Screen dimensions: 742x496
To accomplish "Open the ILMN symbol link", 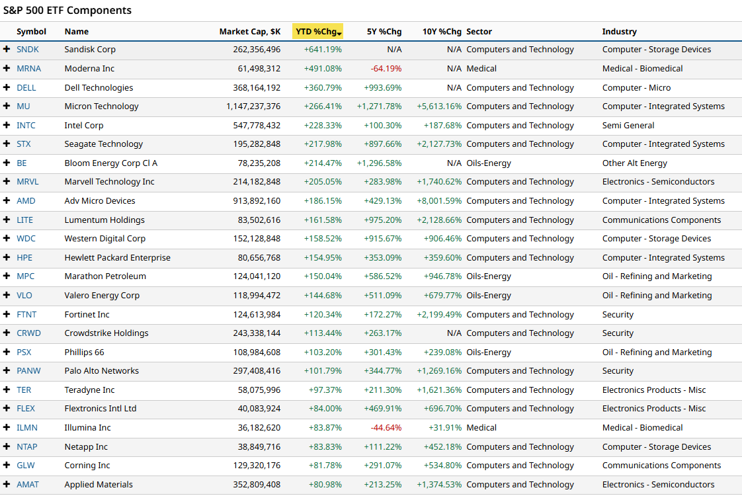I will [x=27, y=427].
